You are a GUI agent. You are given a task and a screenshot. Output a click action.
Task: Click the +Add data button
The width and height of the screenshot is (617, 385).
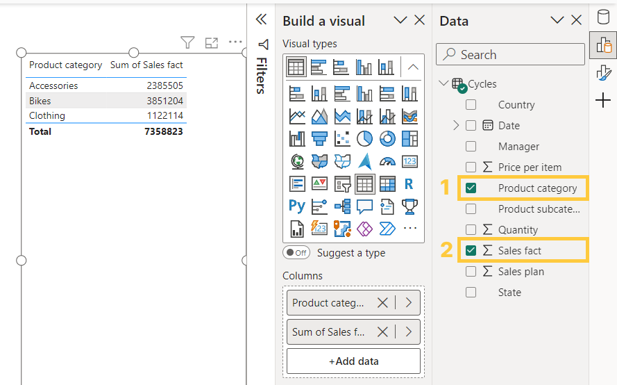[x=353, y=361]
